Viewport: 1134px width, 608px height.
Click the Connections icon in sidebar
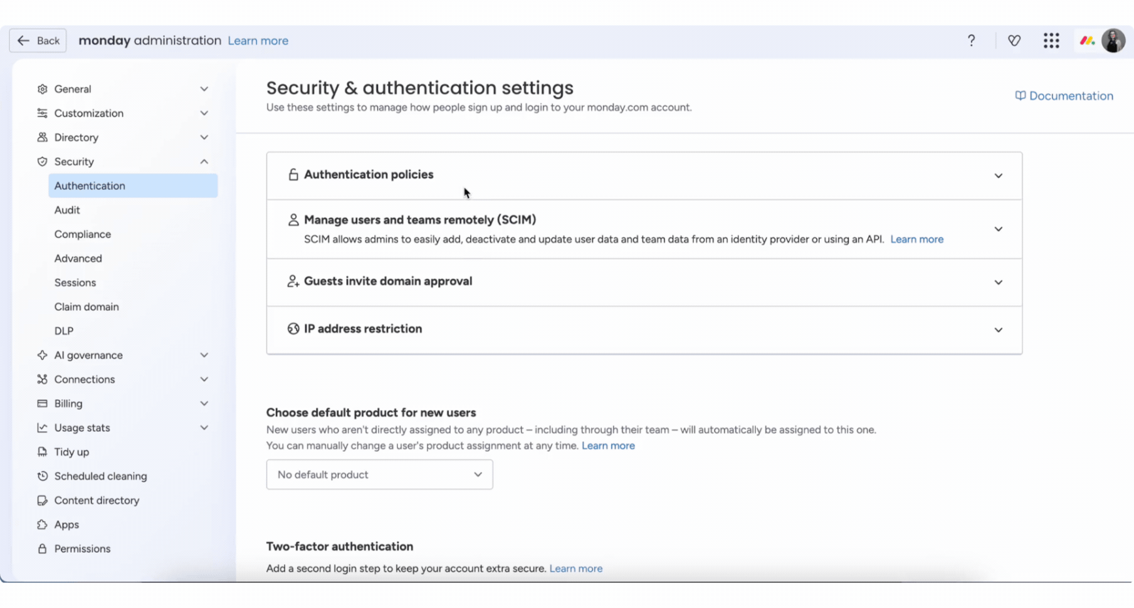tap(42, 379)
